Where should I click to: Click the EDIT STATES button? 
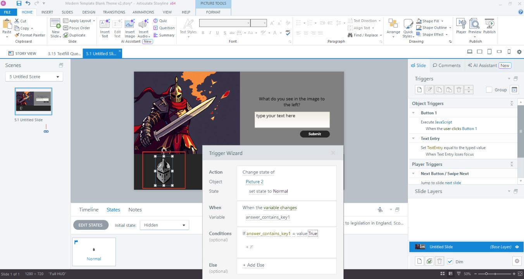(91, 225)
